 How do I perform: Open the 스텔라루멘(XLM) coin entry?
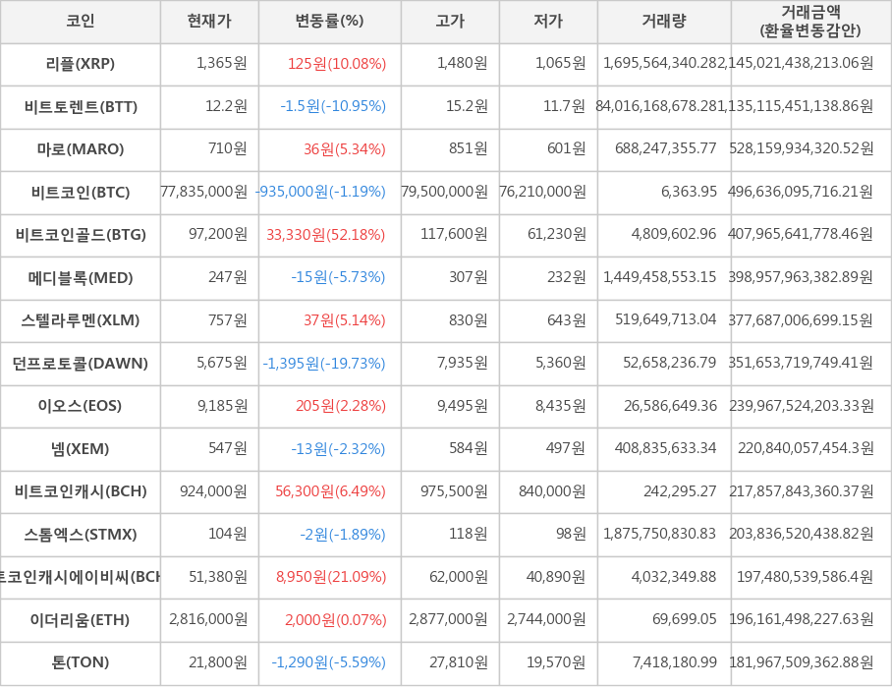tap(81, 320)
